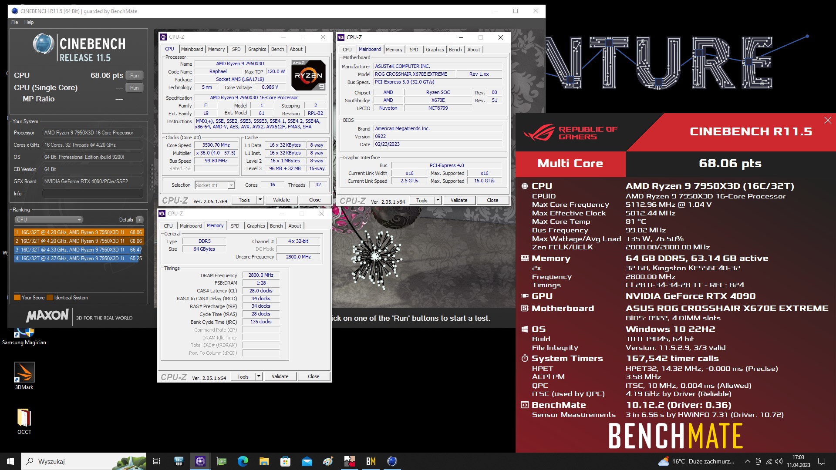Open the OCCT desktop shortcut
Screen dimensions: 836x470
24,421
